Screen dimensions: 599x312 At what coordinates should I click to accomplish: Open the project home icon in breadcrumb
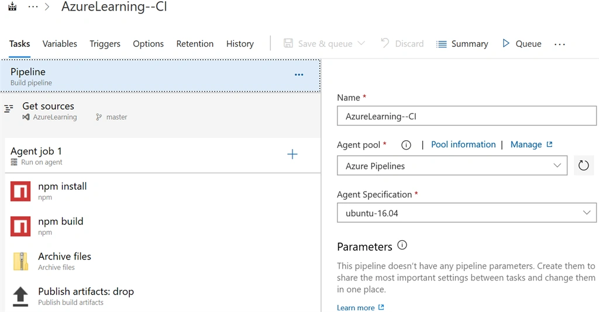tap(12, 6)
